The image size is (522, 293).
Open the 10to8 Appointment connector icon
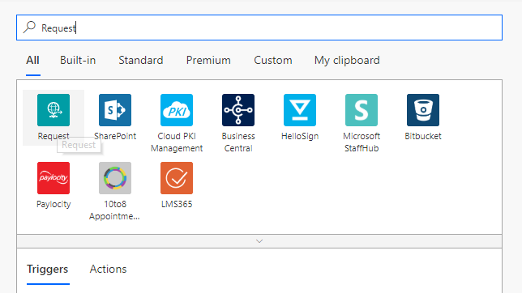[115, 178]
